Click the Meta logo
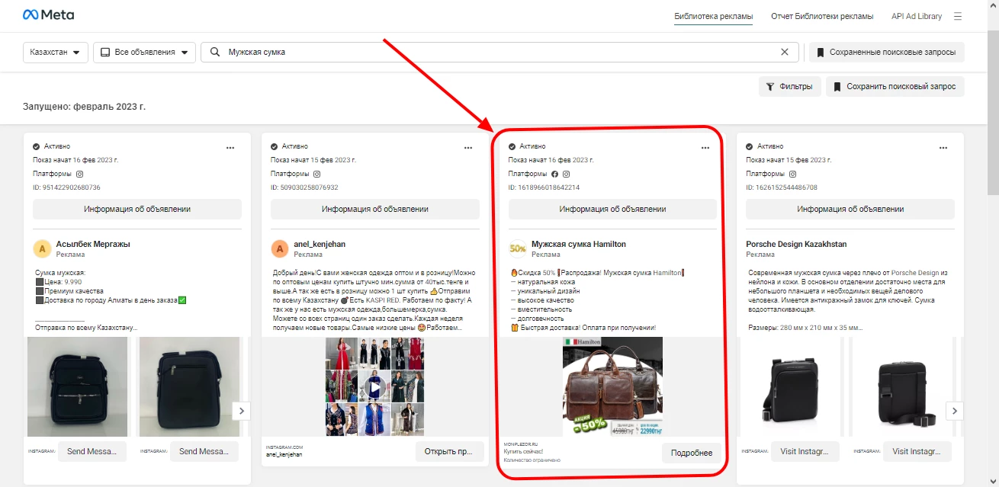Screen dimensions: 999x487 pyautogui.click(x=48, y=15)
